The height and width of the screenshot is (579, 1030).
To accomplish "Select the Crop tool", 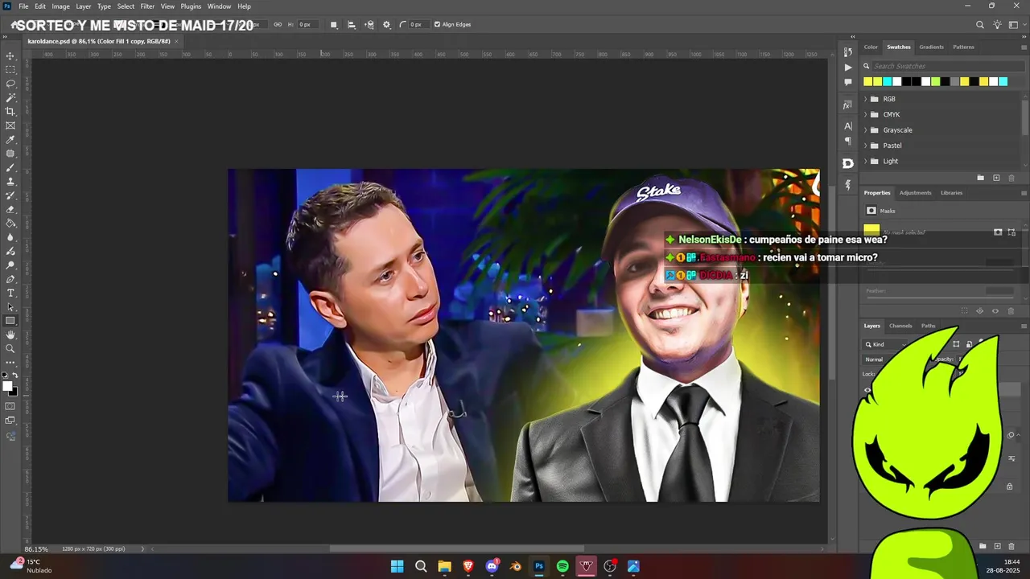I will (x=10, y=112).
